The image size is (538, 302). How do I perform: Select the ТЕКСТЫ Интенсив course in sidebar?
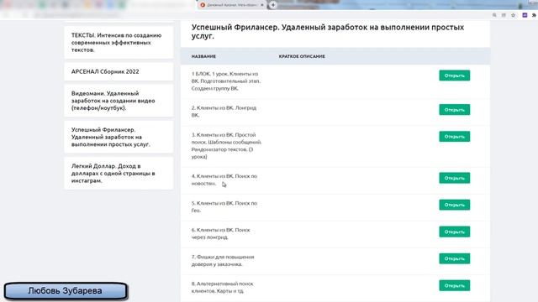click(119, 43)
